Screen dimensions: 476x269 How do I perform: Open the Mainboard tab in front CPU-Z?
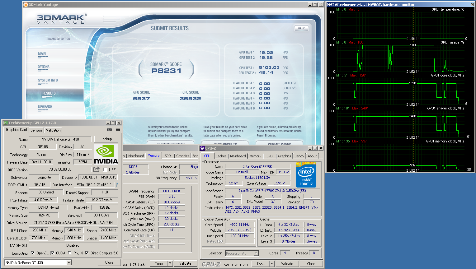pyautogui.click(x=238, y=156)
